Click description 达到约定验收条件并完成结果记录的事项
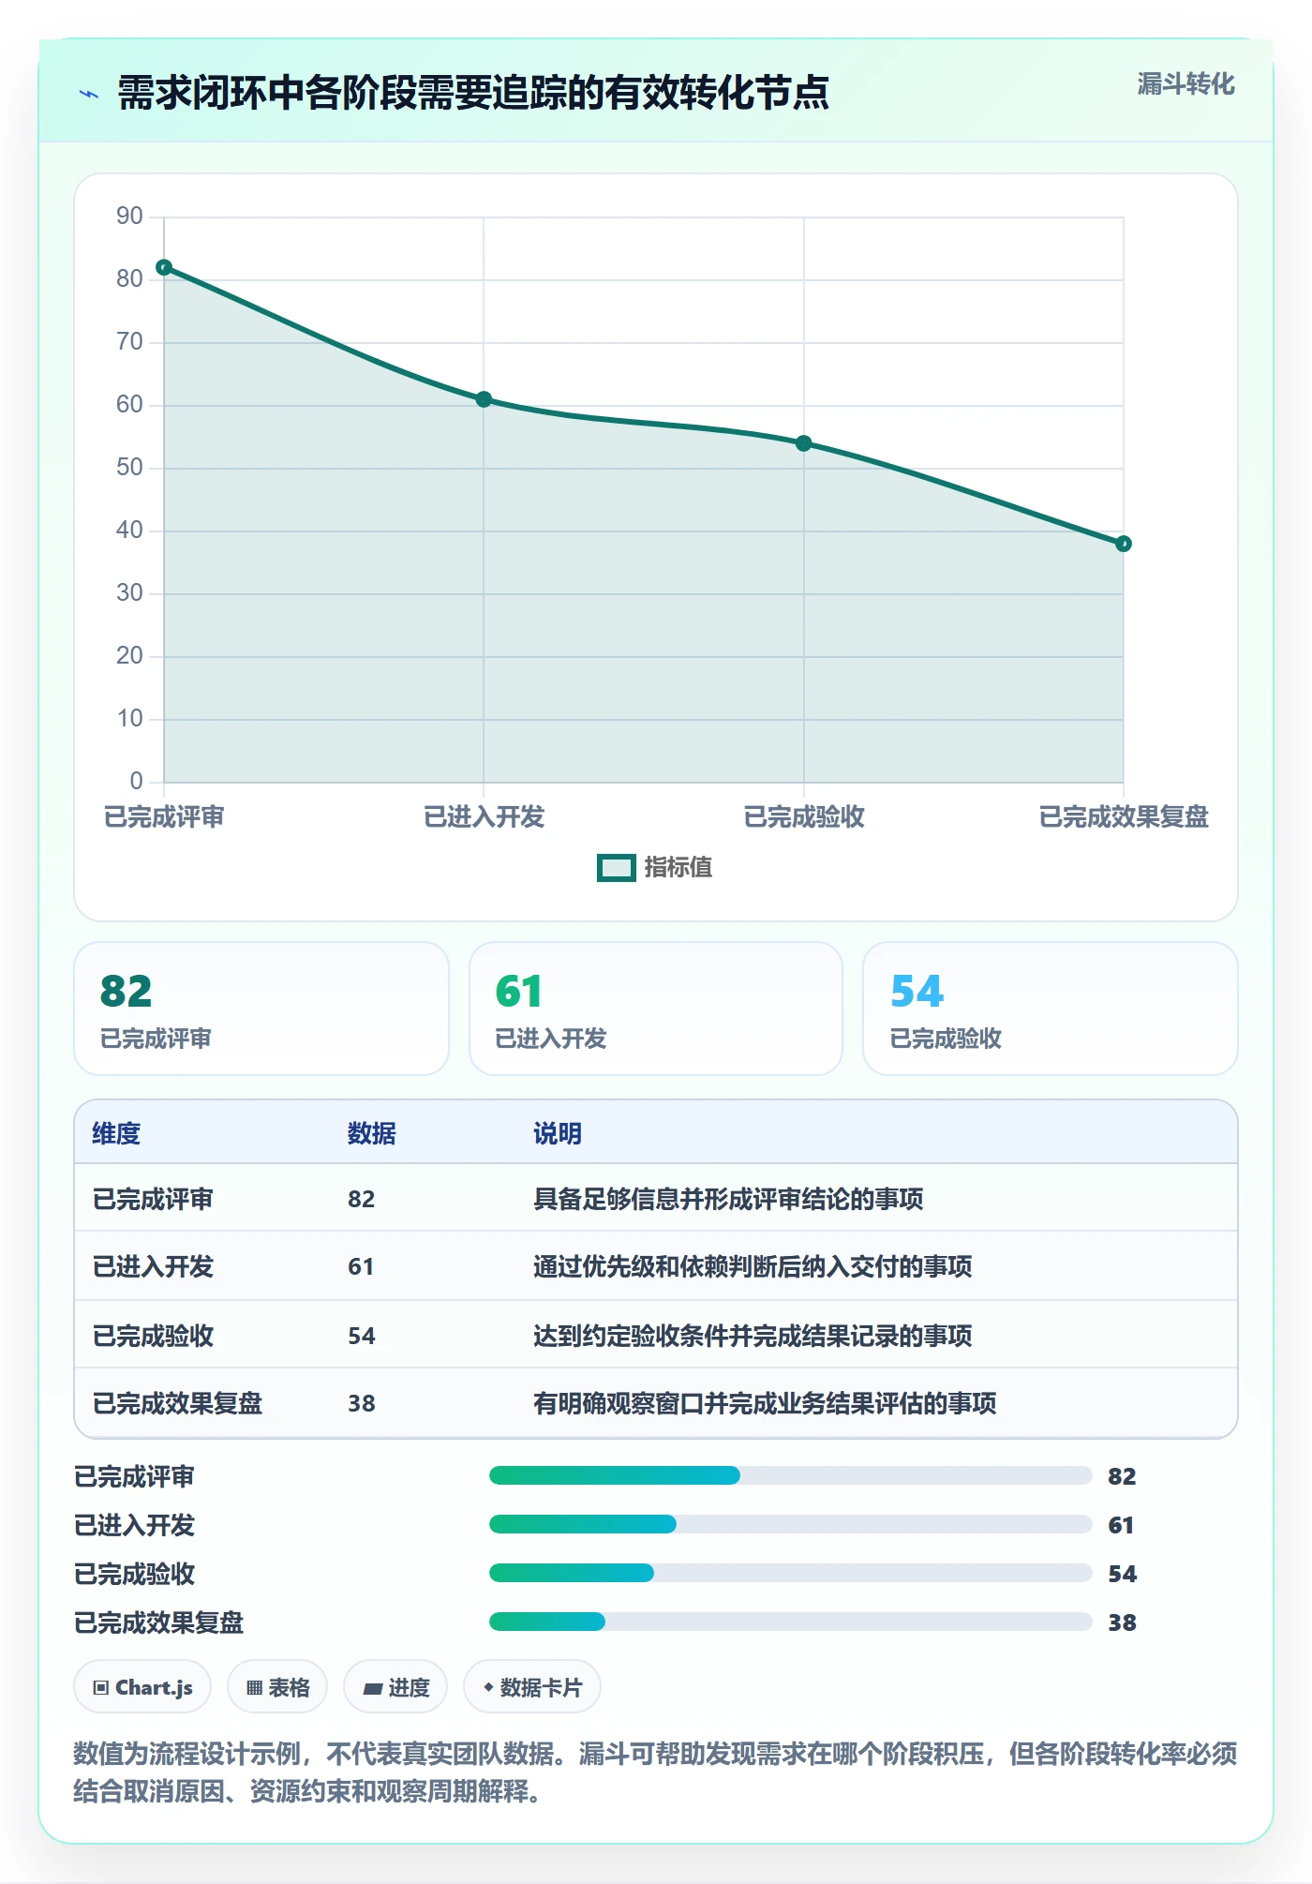Viewport: 1312px width, 1884px height. (753, 1336)
